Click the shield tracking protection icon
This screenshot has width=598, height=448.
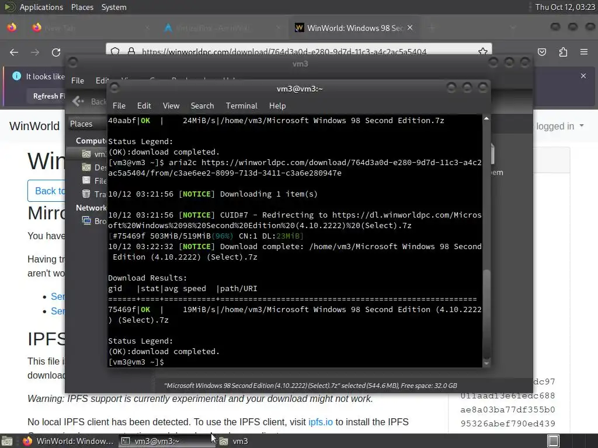click(x=115, y=51)
